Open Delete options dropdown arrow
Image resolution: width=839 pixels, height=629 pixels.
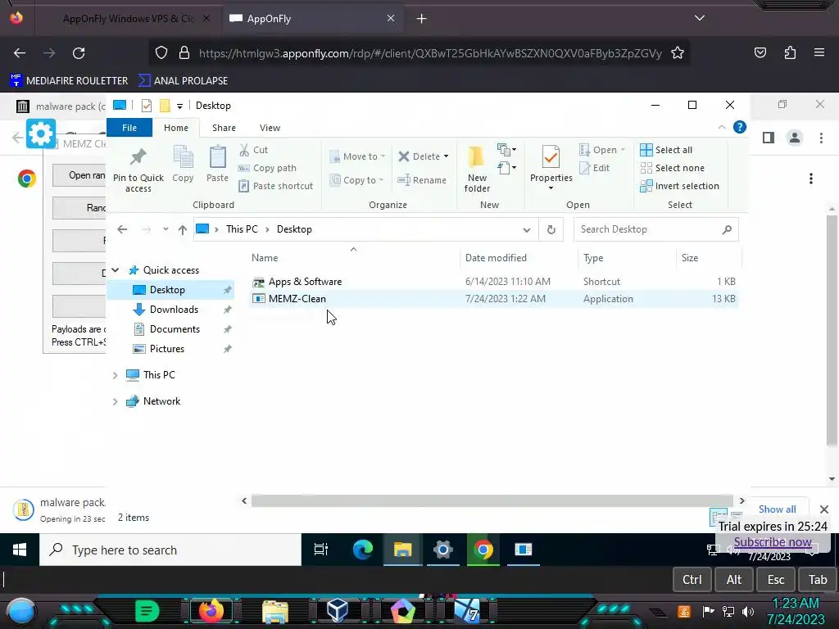point(447,156)
